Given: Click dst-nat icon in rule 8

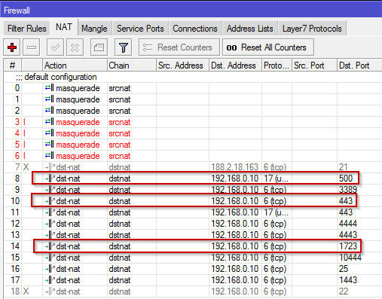Looking at the screenshot, I should (50, 178).
